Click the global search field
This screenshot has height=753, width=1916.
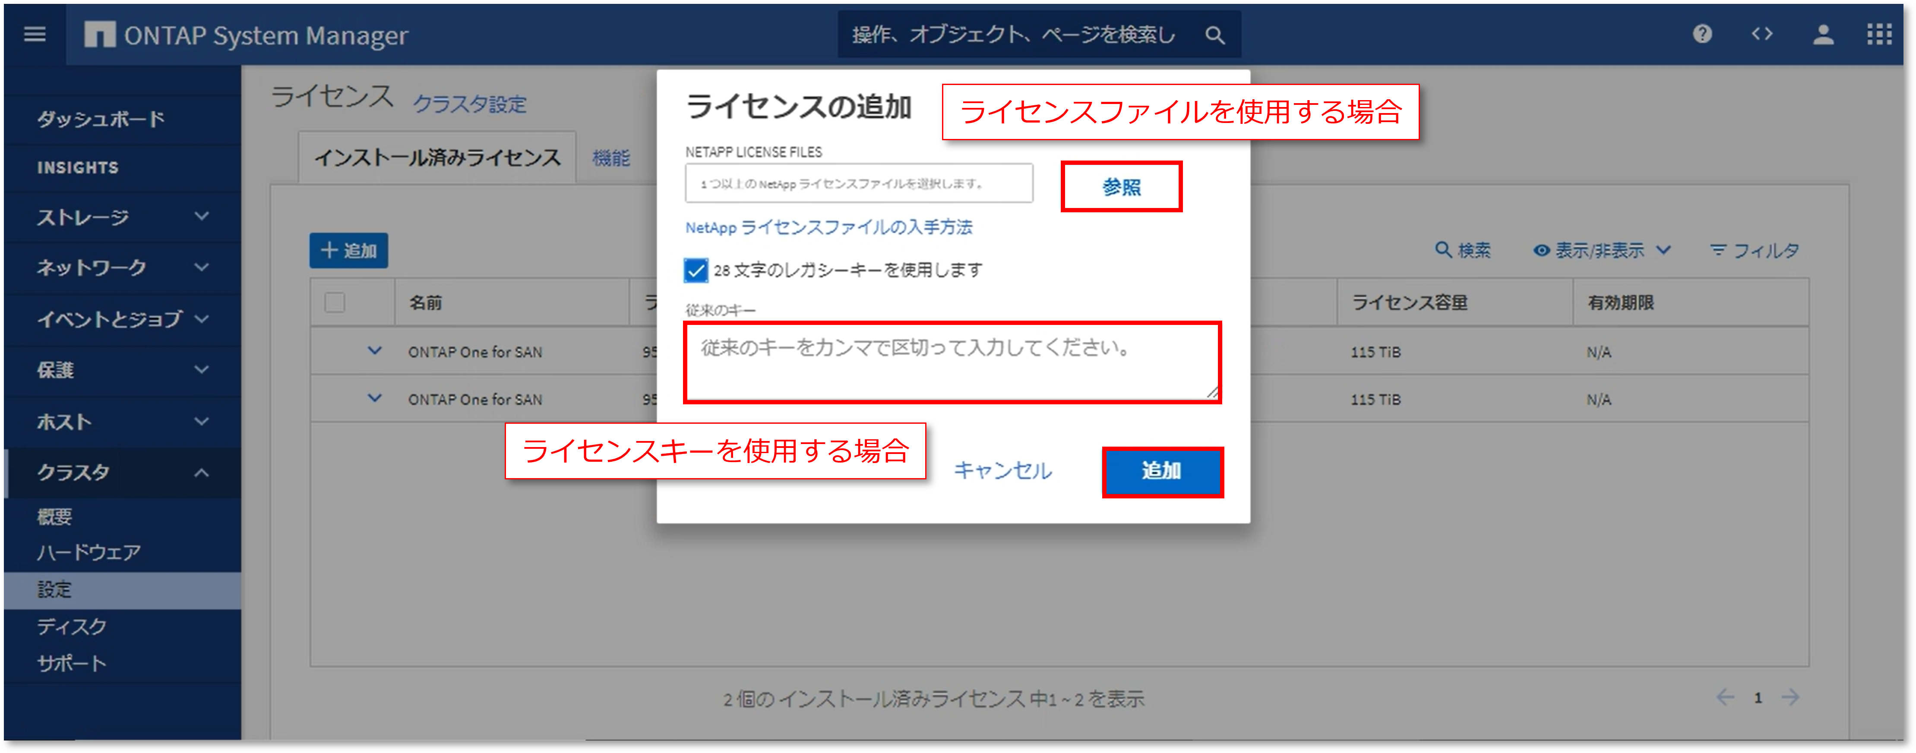1039,35
